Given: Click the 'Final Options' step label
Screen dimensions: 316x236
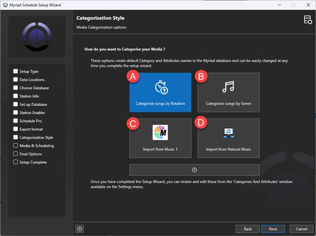Looking at the screenshot, I should pyautogui.click(x=30, y=154).
